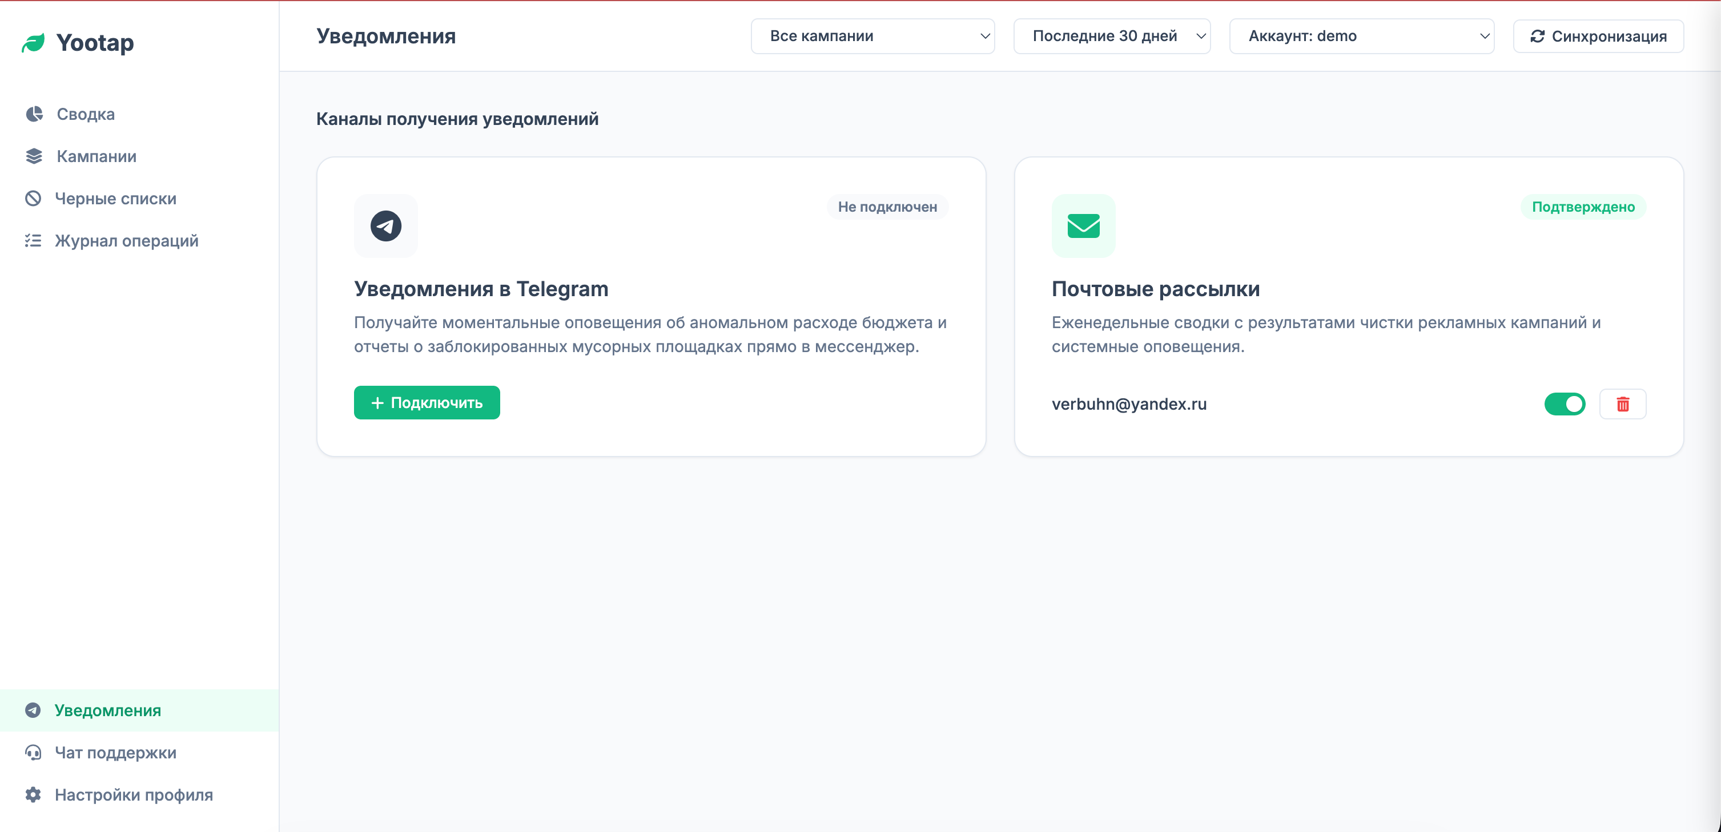Disable email notifications toggle for verbuhn@yandex.ru
Screen dimensions: 1721x832
coord(1564,404)
